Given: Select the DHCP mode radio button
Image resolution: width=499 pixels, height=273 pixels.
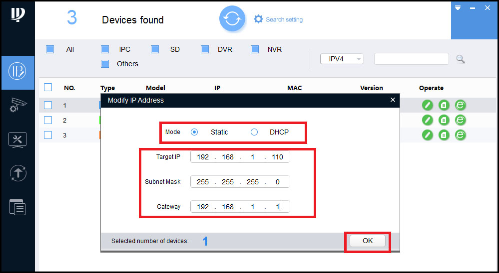Looking at the screenshot, I should (254, 132).
